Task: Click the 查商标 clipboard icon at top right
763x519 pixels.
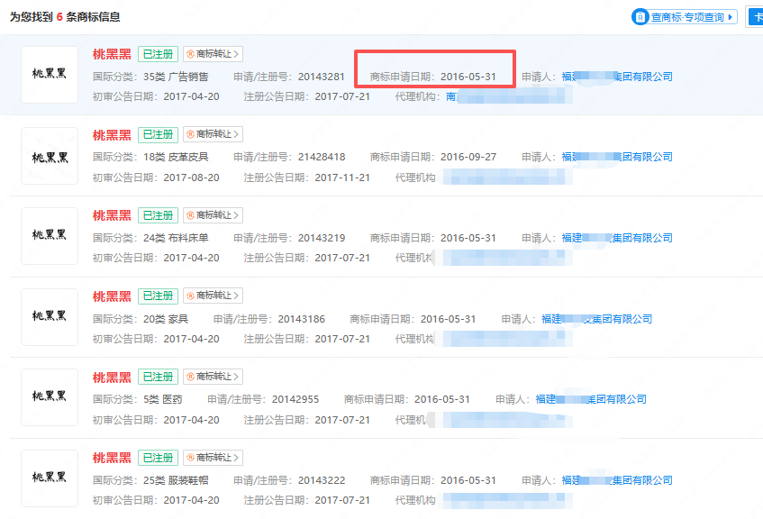Action: pos(640,17)
